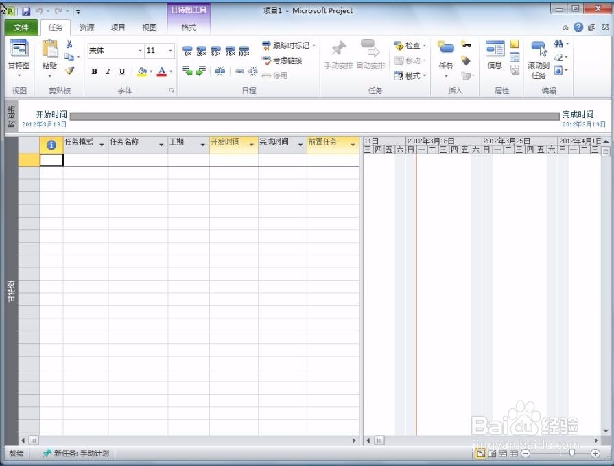Open the font size 11 dropdown
This screenshot has width=614, height=466.
tap(170, 51)
